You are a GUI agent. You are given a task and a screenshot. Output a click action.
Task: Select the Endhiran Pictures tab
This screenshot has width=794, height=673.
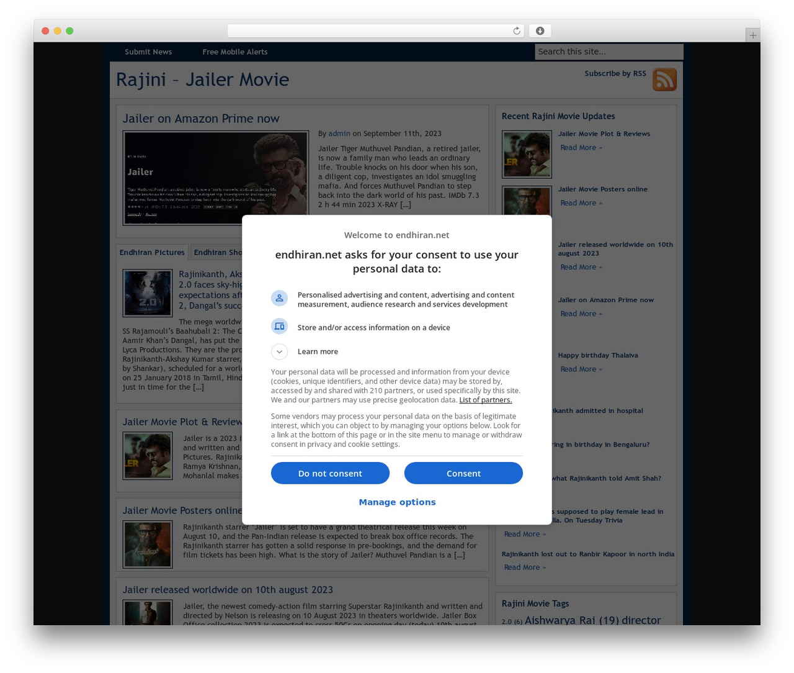click(152, 252)
